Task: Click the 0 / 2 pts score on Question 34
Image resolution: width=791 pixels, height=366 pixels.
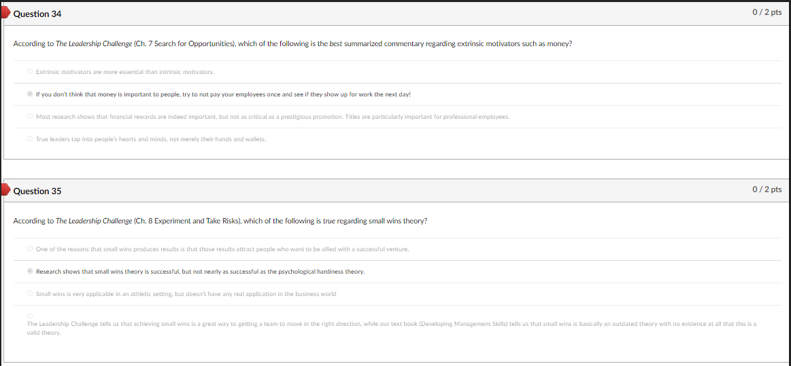Action: [767, 13]
